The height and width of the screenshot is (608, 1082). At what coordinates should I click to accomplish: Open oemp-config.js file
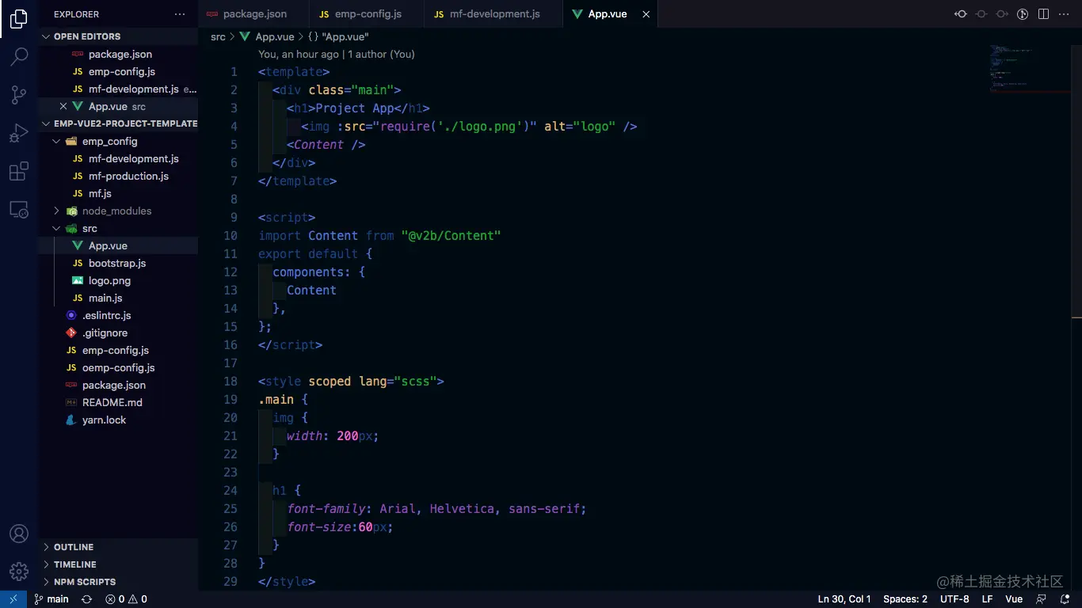[118, 367]
